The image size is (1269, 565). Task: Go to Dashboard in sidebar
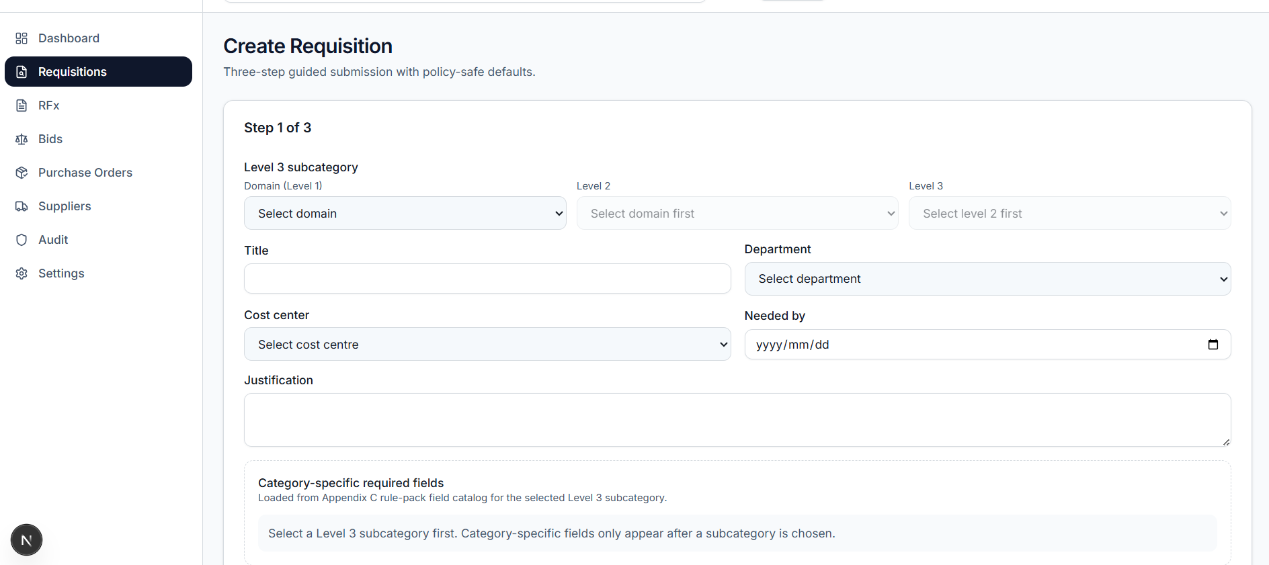pyautogui.click(x=98, y=38)
